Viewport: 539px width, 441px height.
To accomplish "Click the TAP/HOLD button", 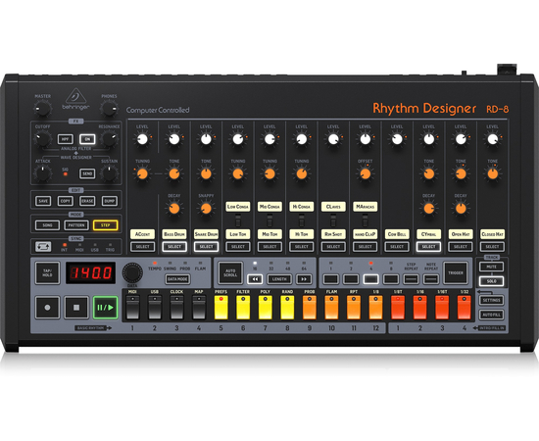I will (47, 272).
